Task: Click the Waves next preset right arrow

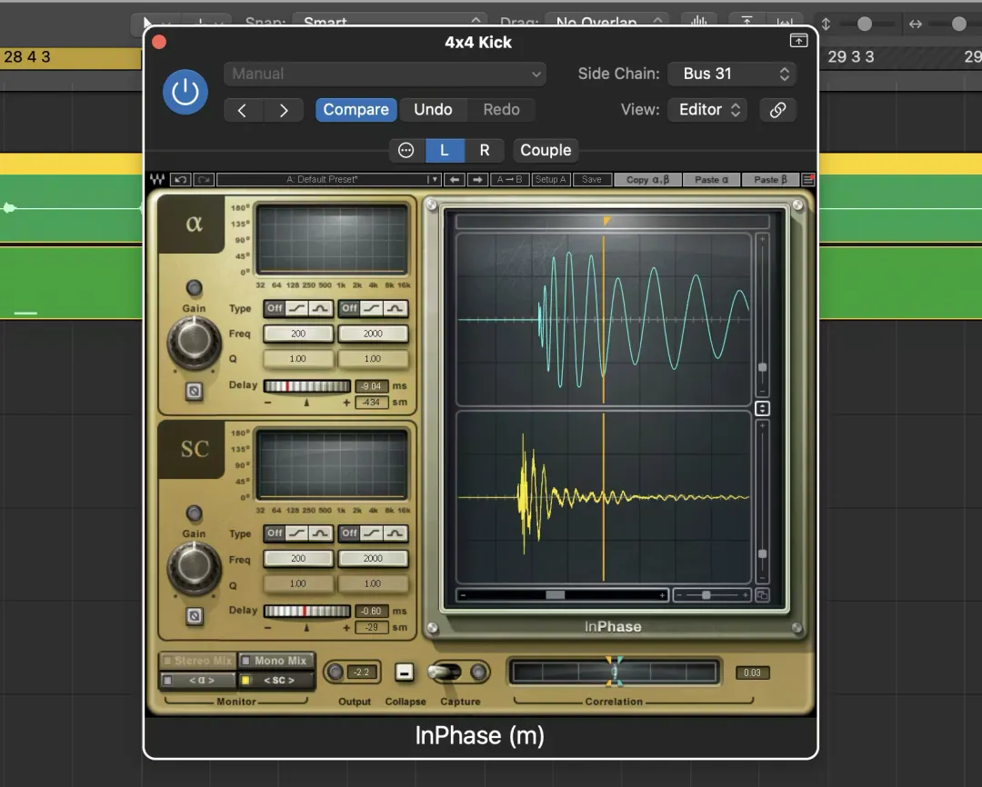Action: 478,180
